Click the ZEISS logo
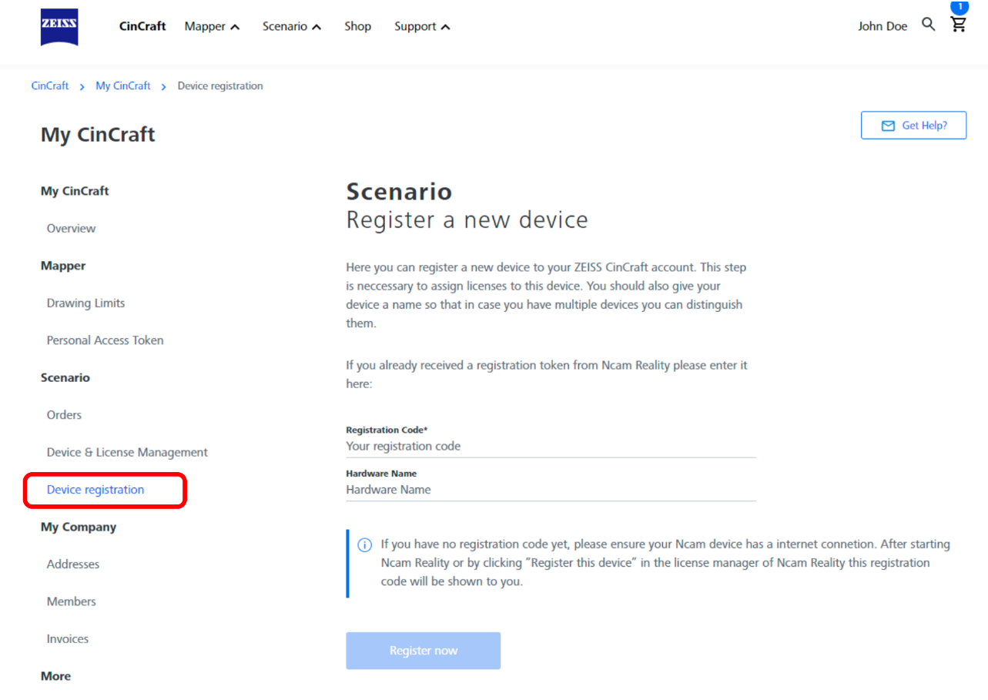The image size is (988, 700). click(59, 27)
